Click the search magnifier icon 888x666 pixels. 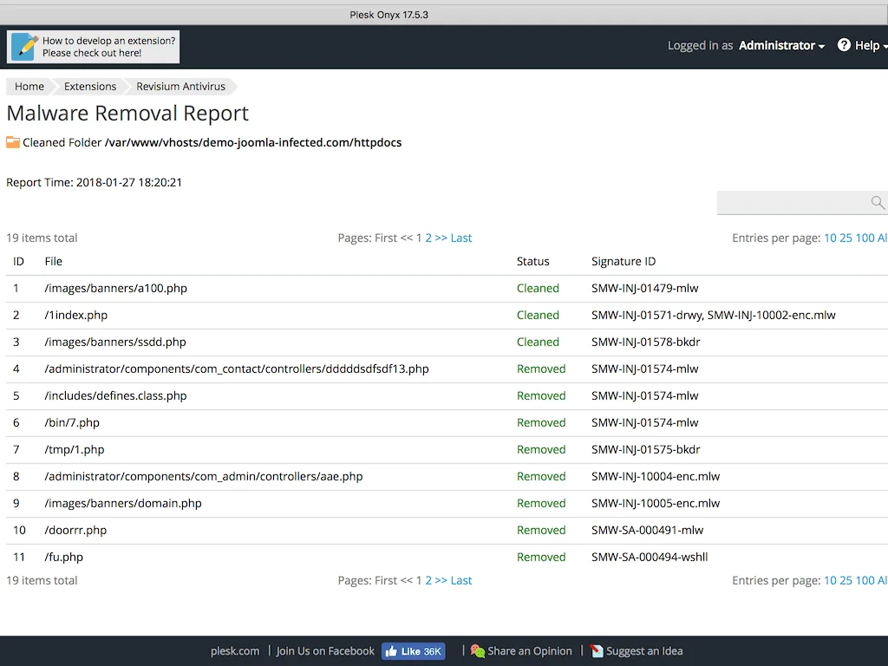[878, 203]
